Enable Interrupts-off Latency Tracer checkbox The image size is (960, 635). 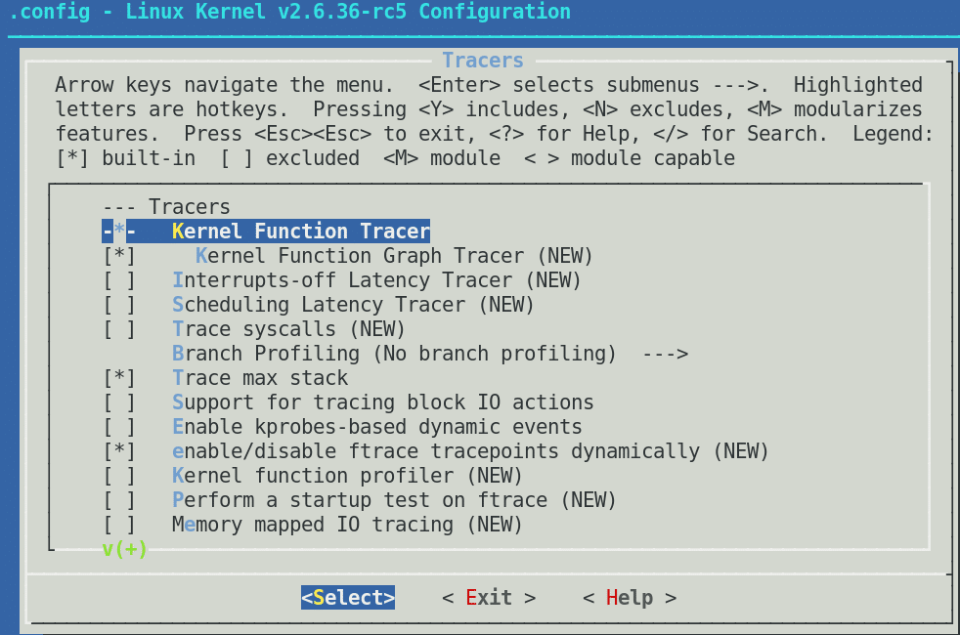point(119,280)
